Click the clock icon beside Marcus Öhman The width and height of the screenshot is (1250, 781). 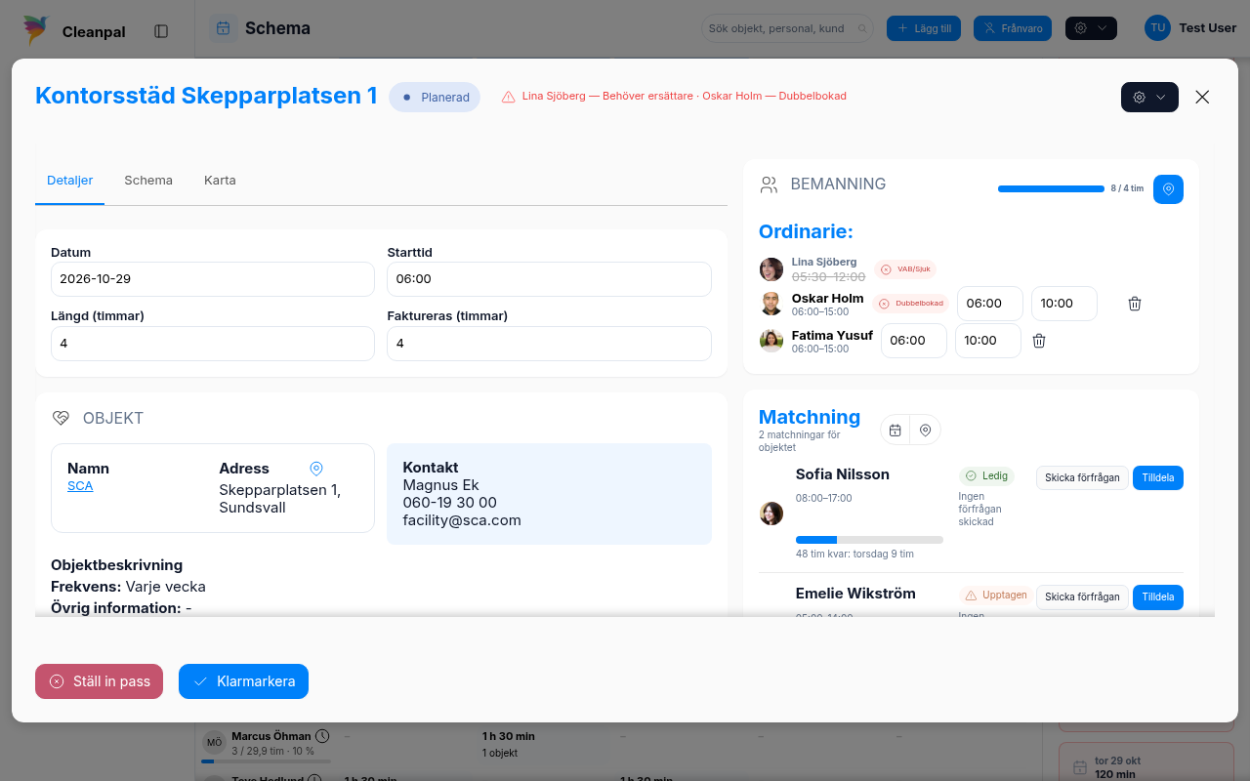pos(322,736)
